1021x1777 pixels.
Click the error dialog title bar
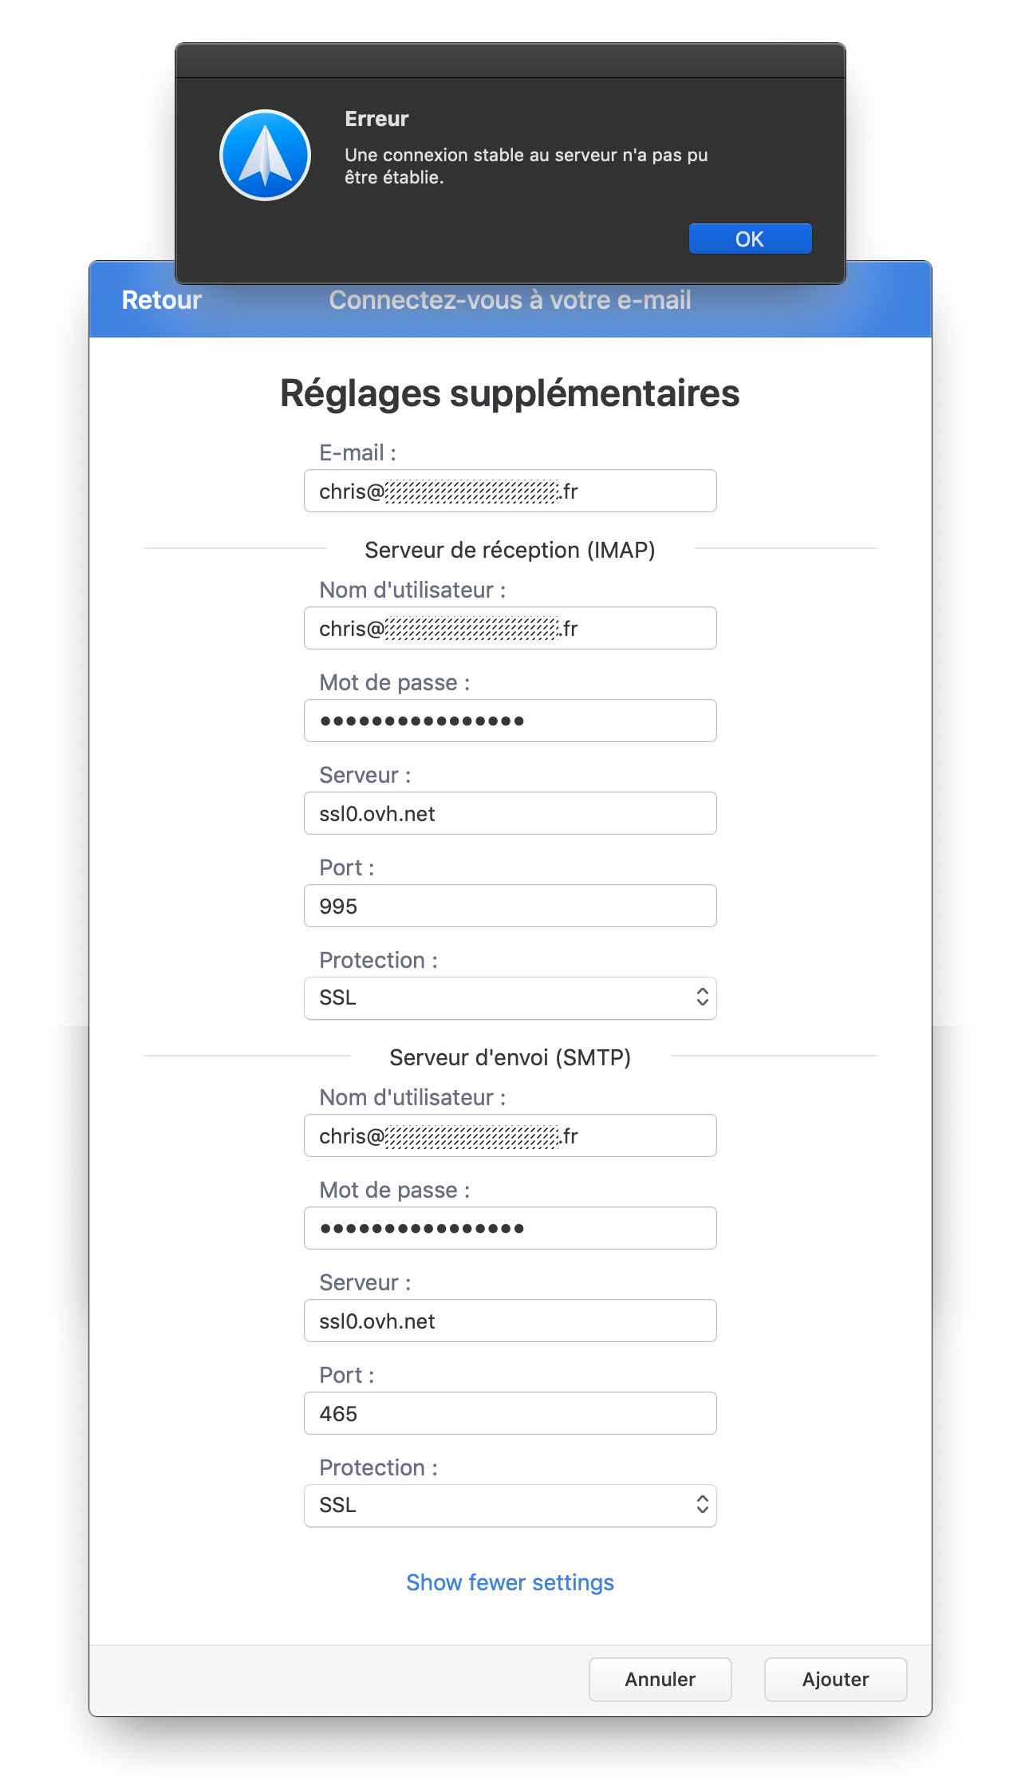(510, 61)
